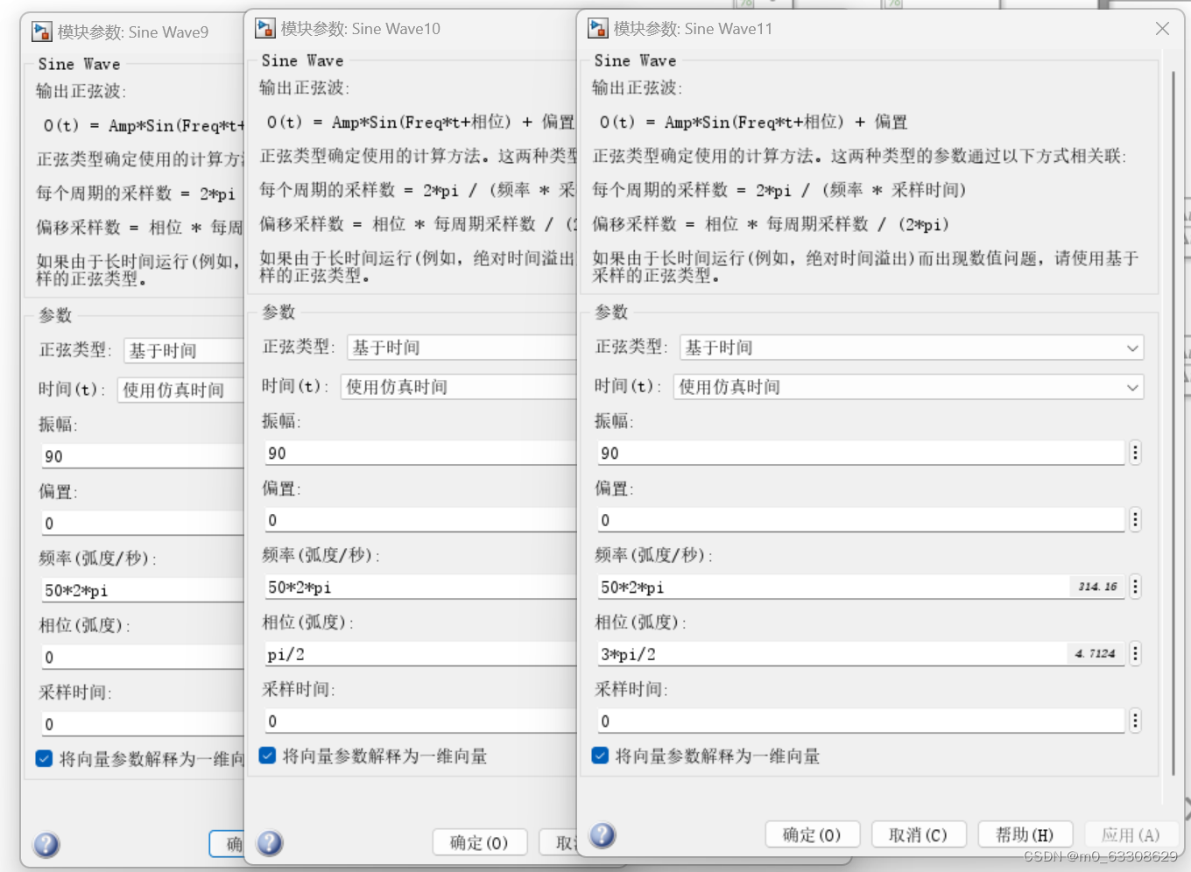Image resolution: width=1191 pixels, height=872 pixels.
Task: Open options menu beside the 相位 field showing 4.7124
Action: (x=1135, y=653)
